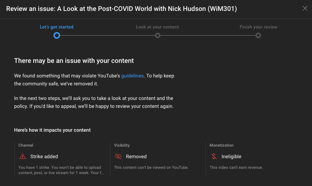Viewport: 312px width, 186px height.
Task: Click the Strike added text
Action: click(x=44, y=157)
